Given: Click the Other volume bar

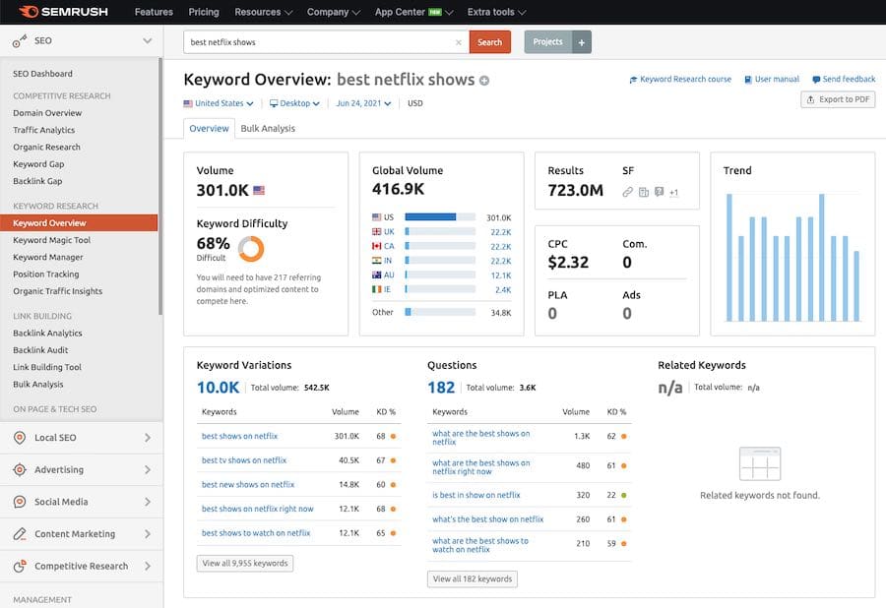Looking at the screenshot, I should (x=440, y=312).
